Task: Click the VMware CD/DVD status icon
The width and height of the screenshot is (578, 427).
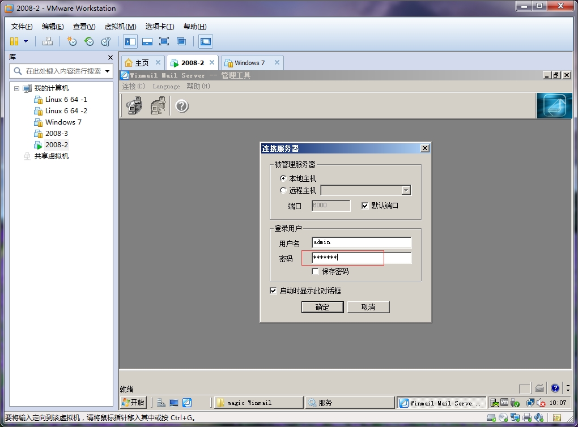Action: point(503,418)
